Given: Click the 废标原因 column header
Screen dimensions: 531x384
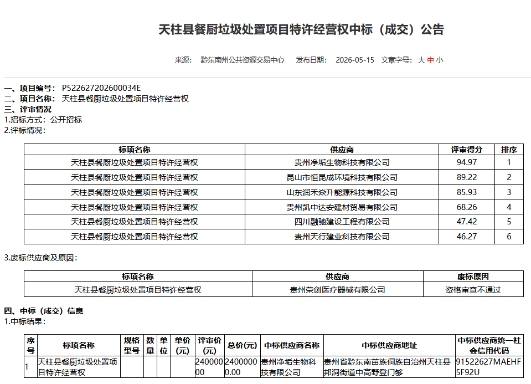Looking at the screenshot, I should [x=473, y=277].
